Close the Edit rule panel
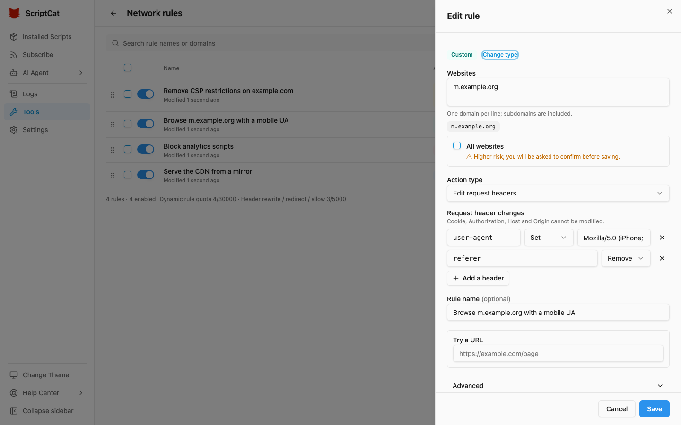This screenshot has width=681, height=425. pos(670,11)
